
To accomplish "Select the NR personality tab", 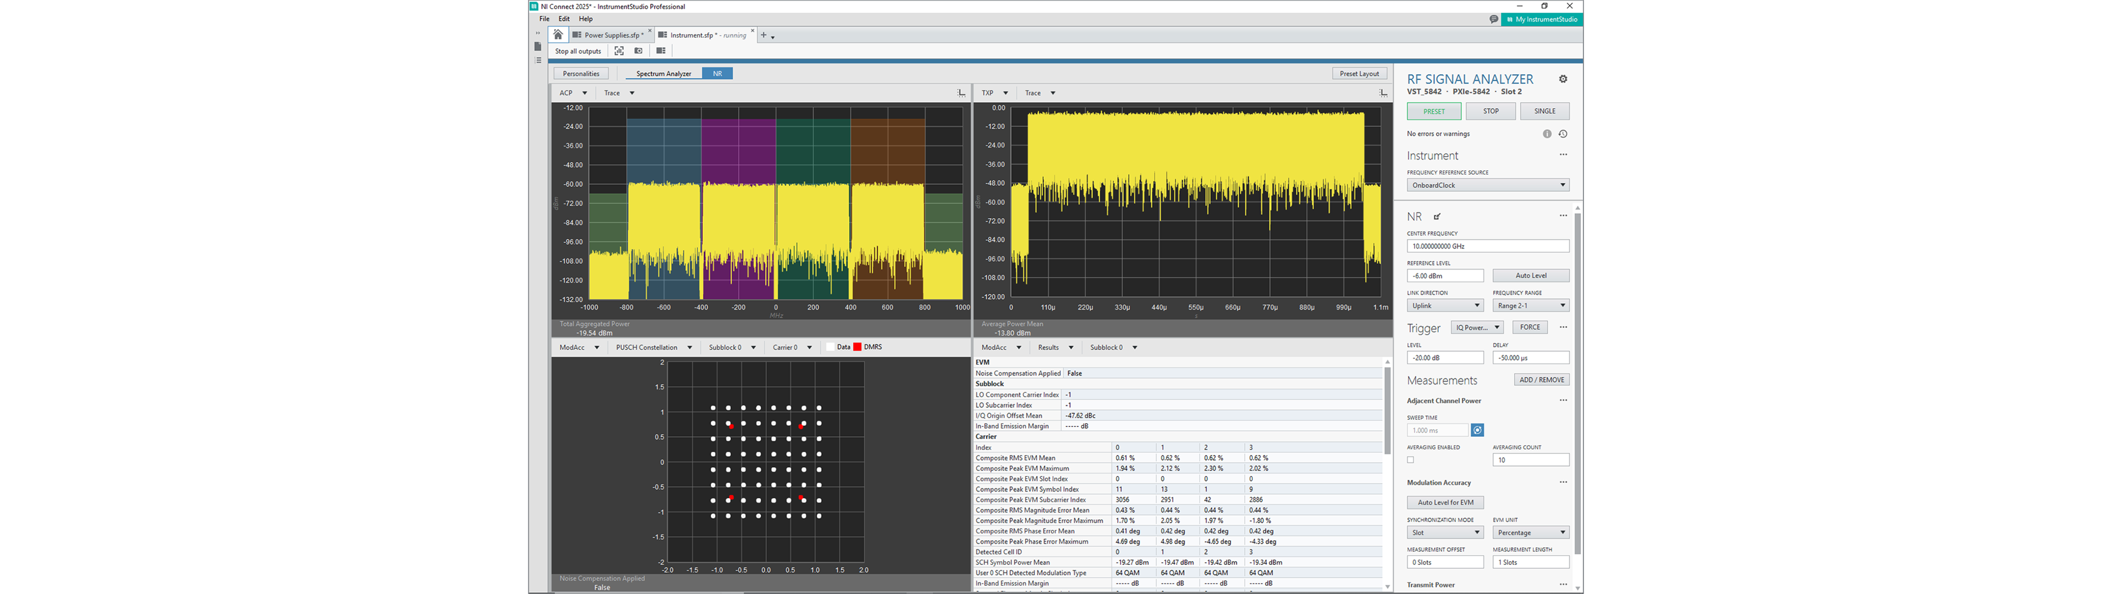I will click(x=717, y=74).
